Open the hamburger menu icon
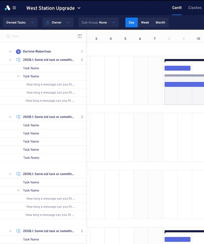204x244 pixels. [x=14, y=8]
